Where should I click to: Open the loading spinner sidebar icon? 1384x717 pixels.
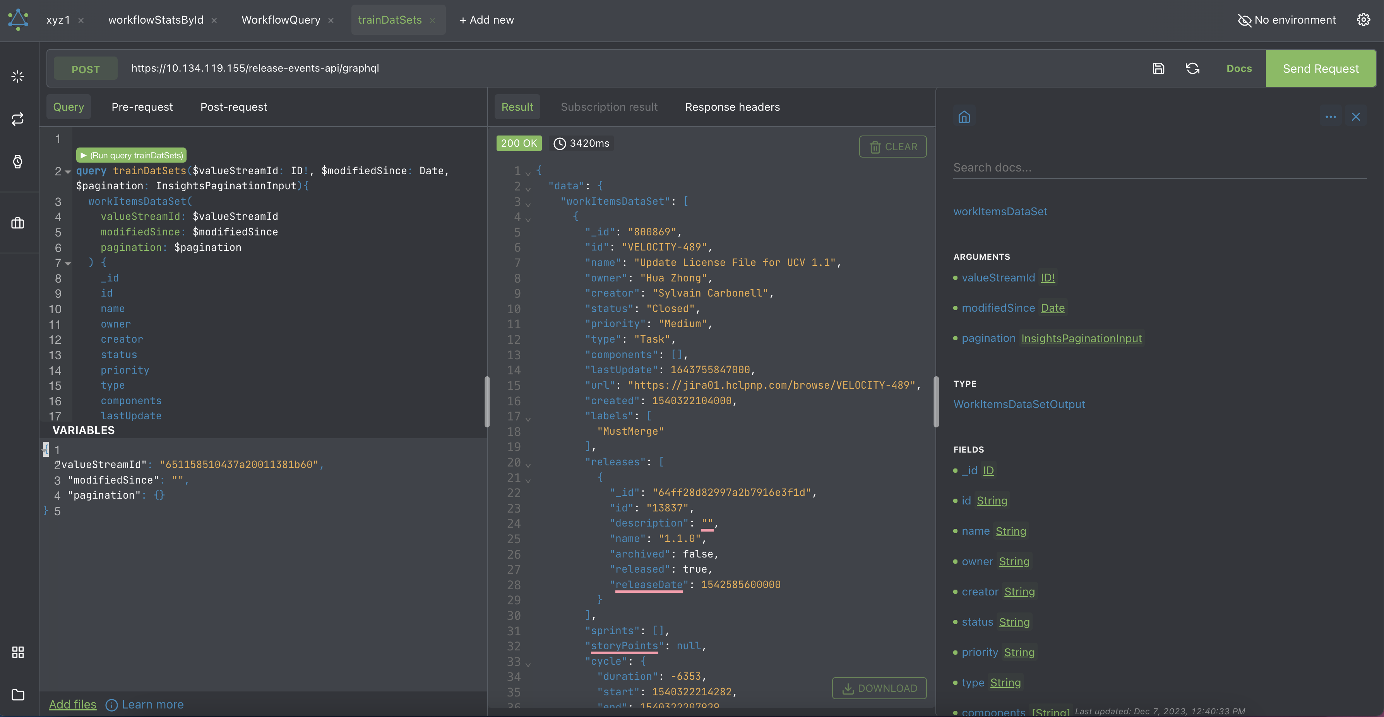pyautogui.click(x=18, y=76)
